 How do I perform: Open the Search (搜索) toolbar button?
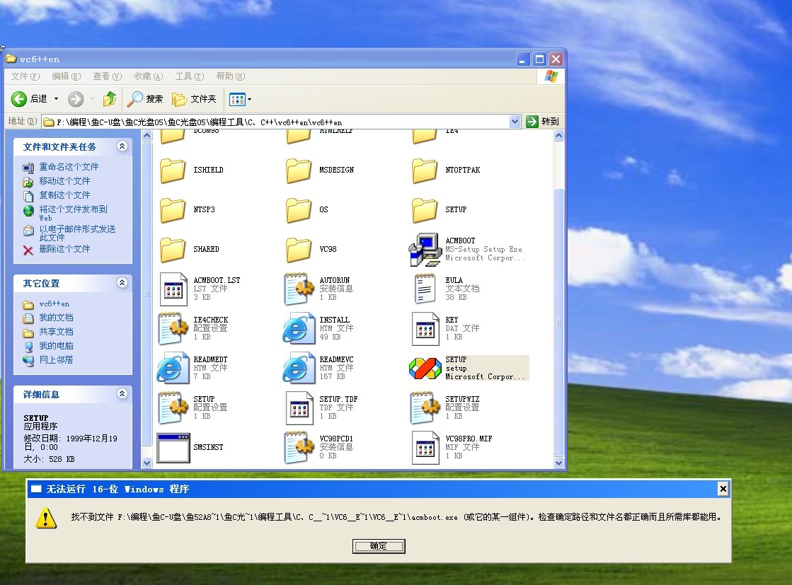pos(146,99)
